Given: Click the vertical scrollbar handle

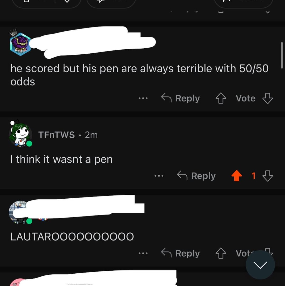Looking at the screenshot, I should (x=282, y=55).
